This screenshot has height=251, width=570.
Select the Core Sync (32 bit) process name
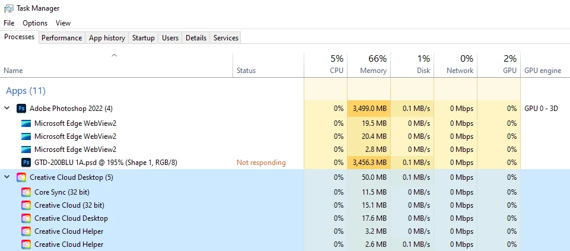[62, 192]
